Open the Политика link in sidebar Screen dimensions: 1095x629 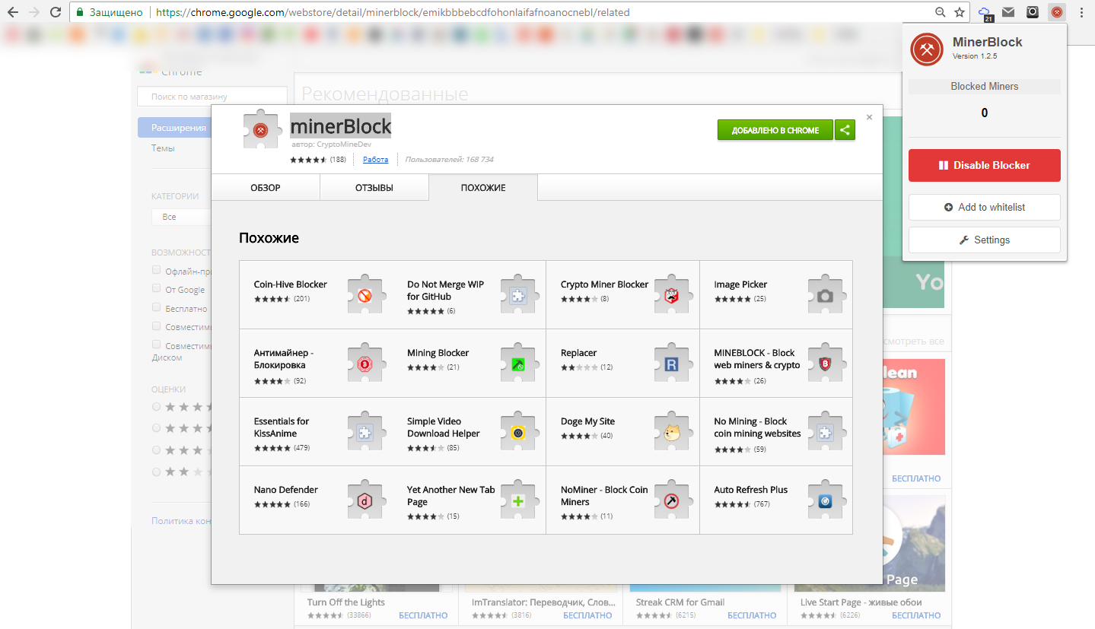pos(181,521)
